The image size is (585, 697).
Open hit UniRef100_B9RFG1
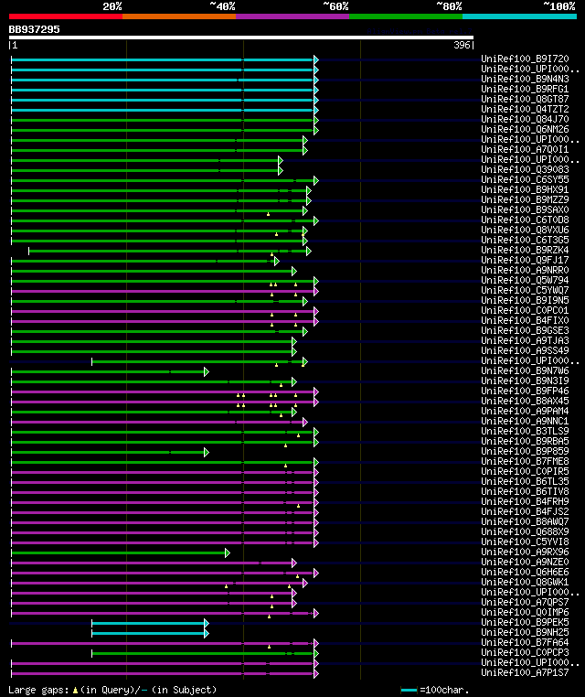coord(525,89)
